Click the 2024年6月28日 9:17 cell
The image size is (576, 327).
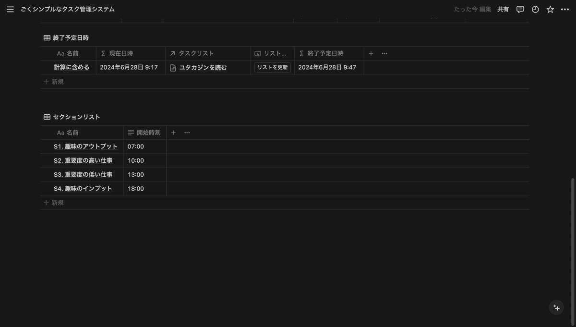click(131, 67)
